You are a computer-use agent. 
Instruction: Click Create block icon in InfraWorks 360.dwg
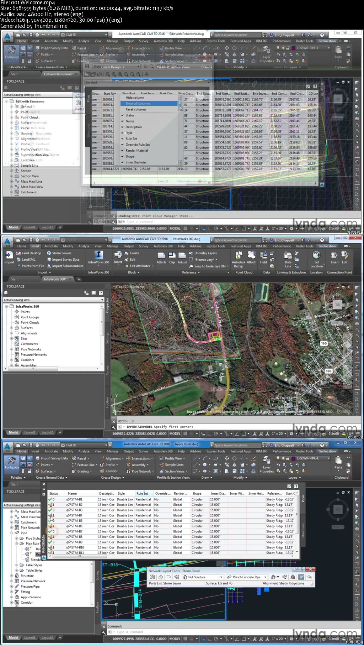click(127, 253)
